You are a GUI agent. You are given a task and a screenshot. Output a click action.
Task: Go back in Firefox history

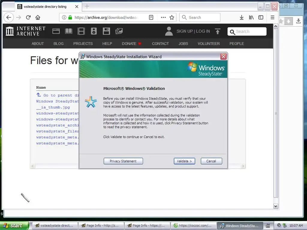(9, 17)
